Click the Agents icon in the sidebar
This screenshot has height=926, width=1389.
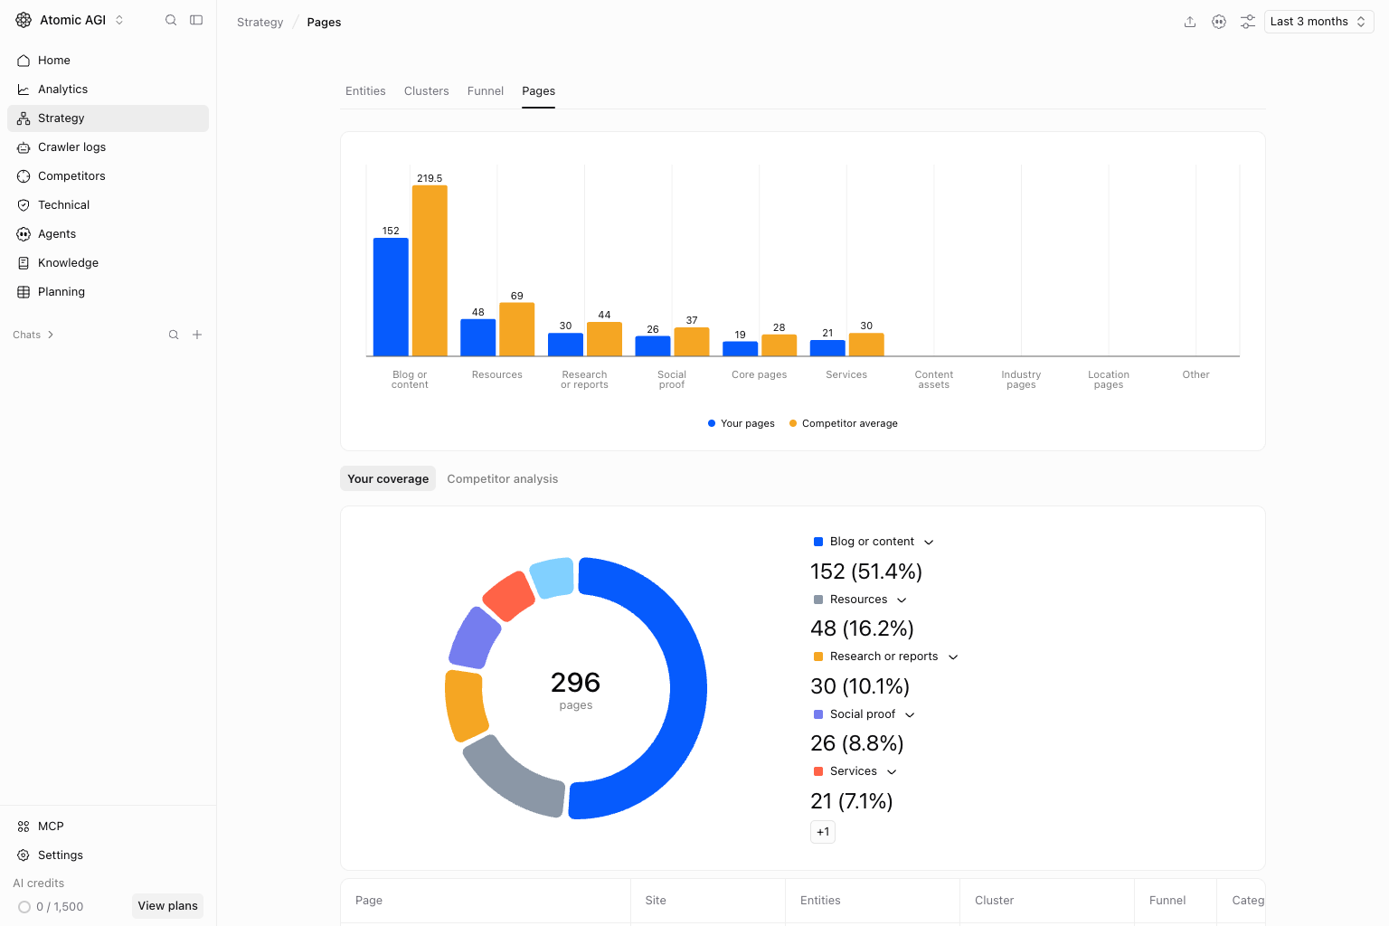pos(24,234)
